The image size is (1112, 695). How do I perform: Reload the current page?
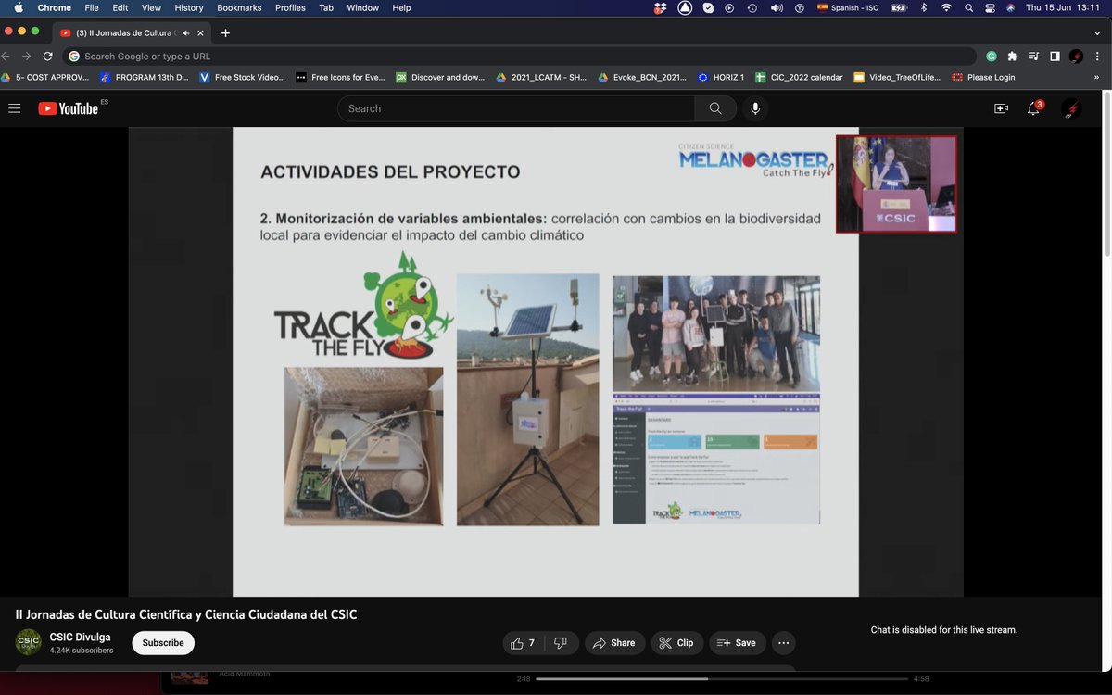[48, 57]
